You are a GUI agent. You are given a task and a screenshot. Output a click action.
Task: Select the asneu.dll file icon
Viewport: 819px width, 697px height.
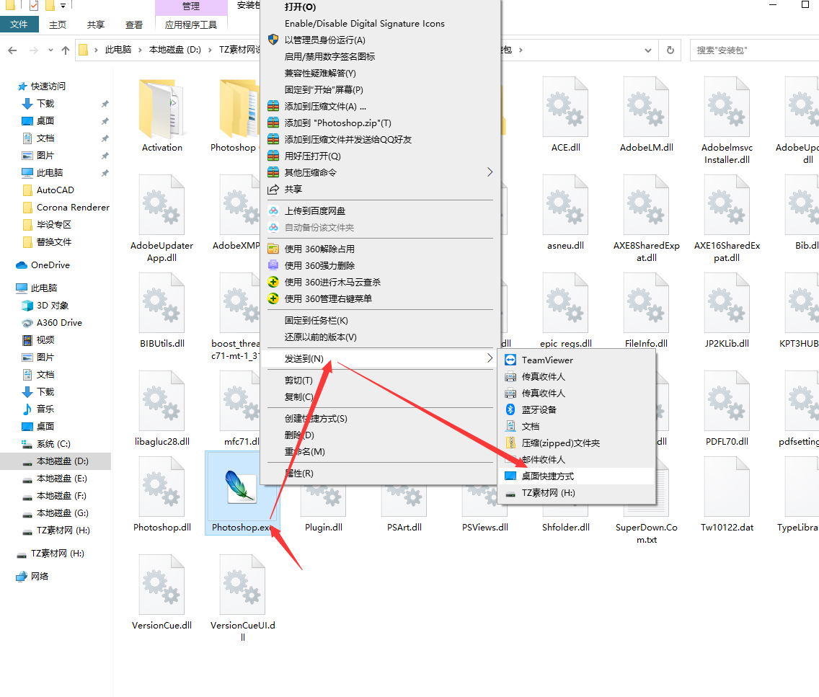(566, 205)
